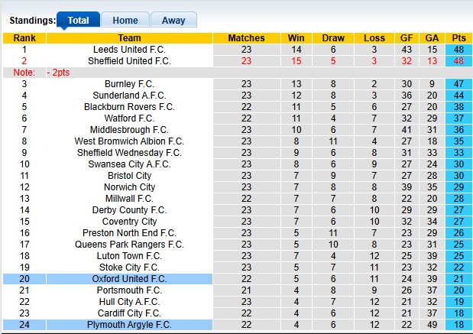Select the Away standings tab
The image size is (473, 334).
click(x=173, y=21)
